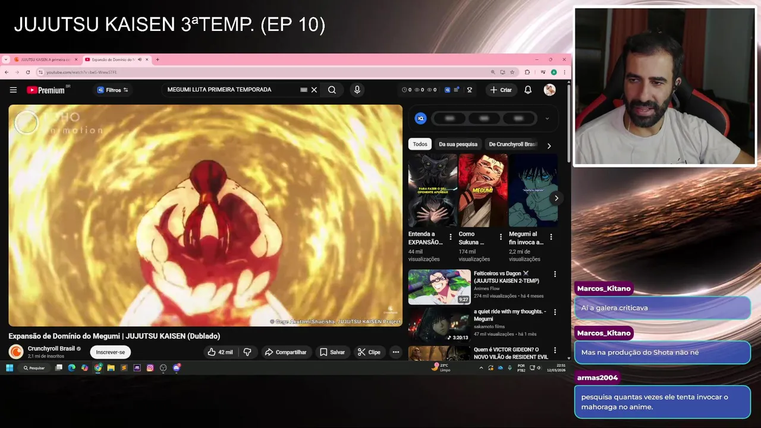
Task: Open Feiticeiros vs Dagon video thumbnail
Action: tap(439, 287)
